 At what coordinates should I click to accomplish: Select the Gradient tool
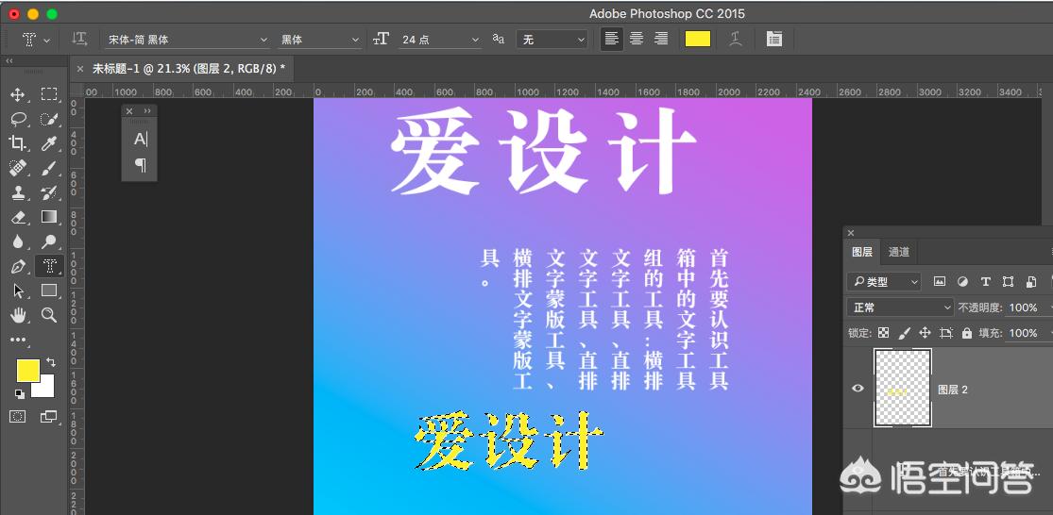(48, 217)
